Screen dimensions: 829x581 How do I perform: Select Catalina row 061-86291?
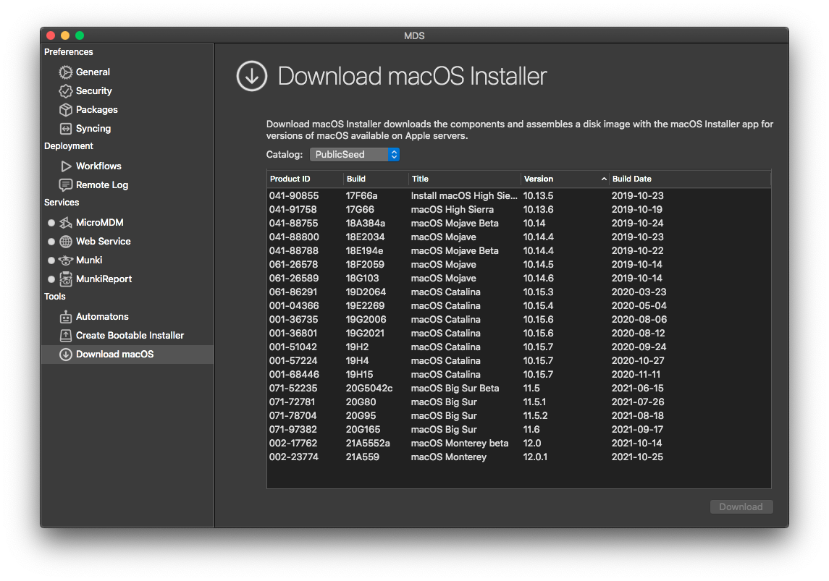pos(518,292)
